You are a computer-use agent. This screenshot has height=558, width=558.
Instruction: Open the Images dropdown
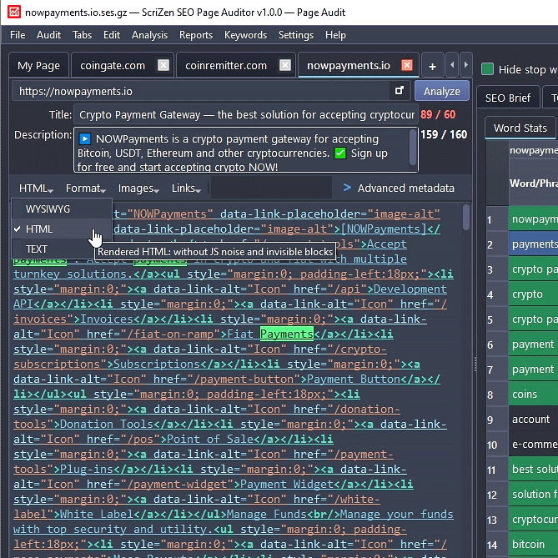138,189
